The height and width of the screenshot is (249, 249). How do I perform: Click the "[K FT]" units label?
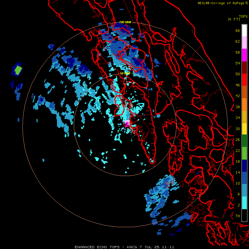pos(234,19)
